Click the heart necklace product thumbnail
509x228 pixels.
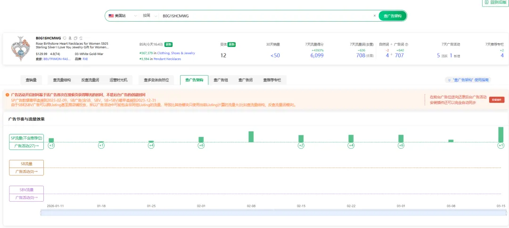pos(20,50)
